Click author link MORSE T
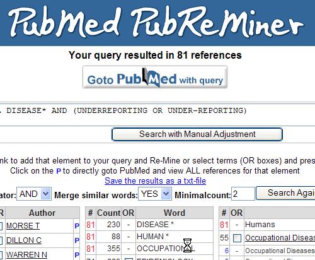This screenshot has height=260, width=315. 23,226
